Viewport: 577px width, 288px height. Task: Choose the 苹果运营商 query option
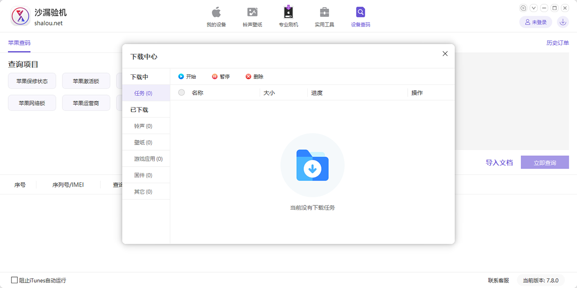coord(86,103)
